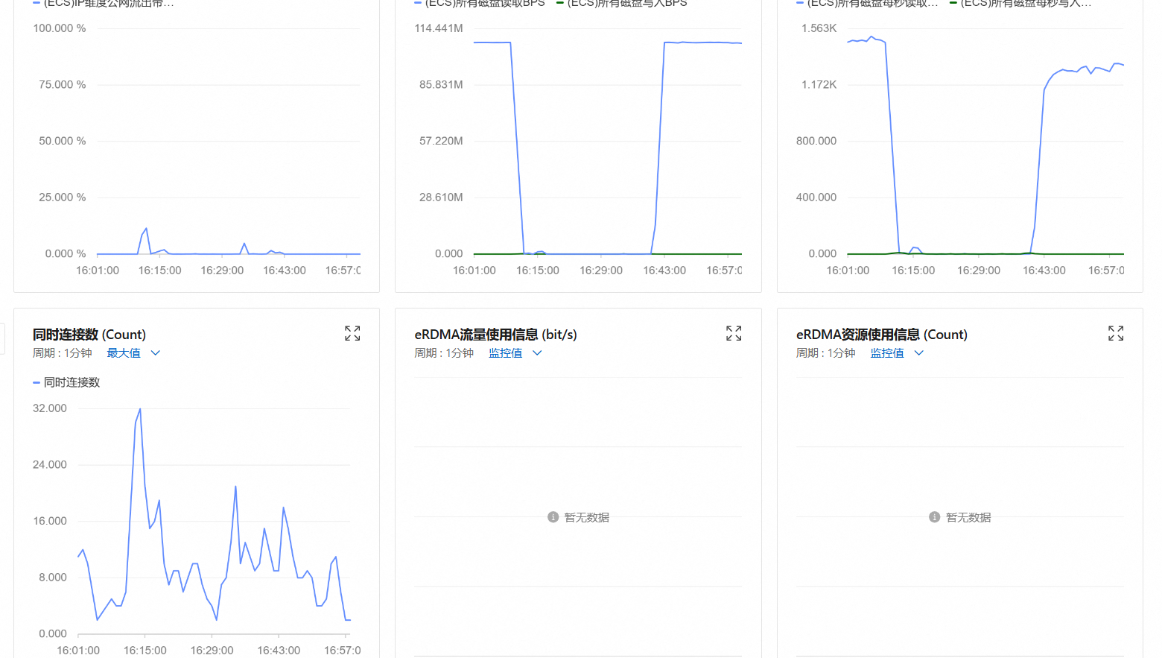Click the 100.000 % axis label

60,28
